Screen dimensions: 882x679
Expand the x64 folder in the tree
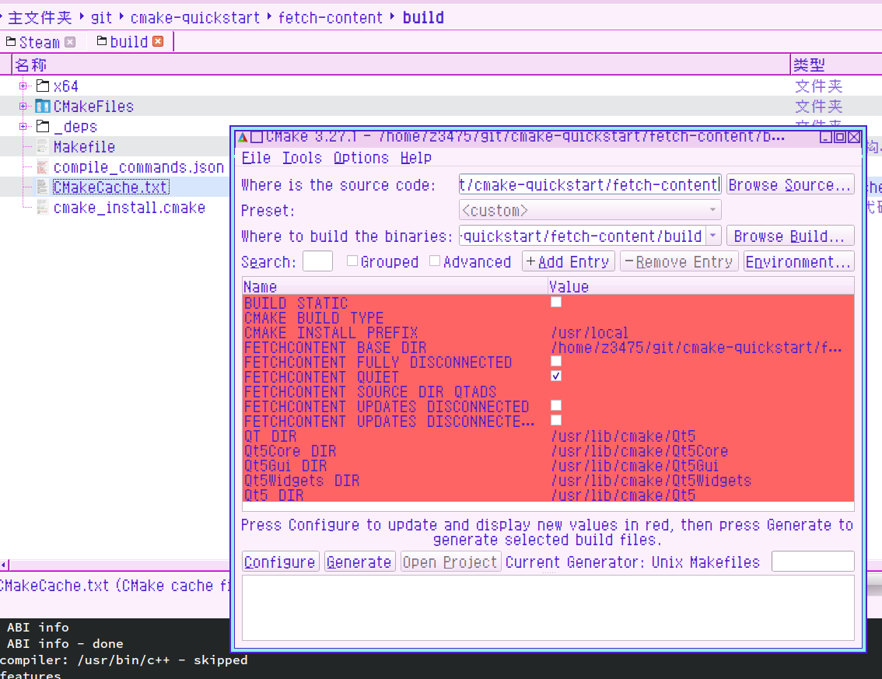22,86
